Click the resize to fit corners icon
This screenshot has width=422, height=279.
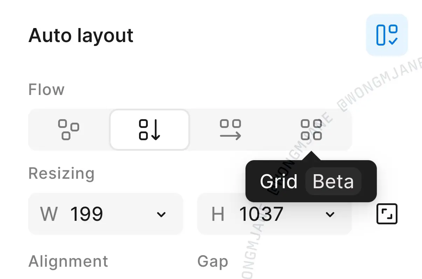[x=387, y=214]
